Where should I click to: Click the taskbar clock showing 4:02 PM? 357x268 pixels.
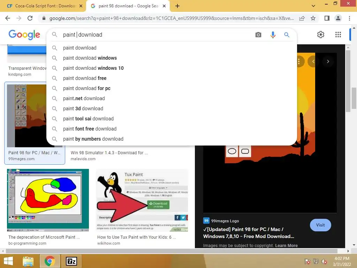tap(342, 261)
